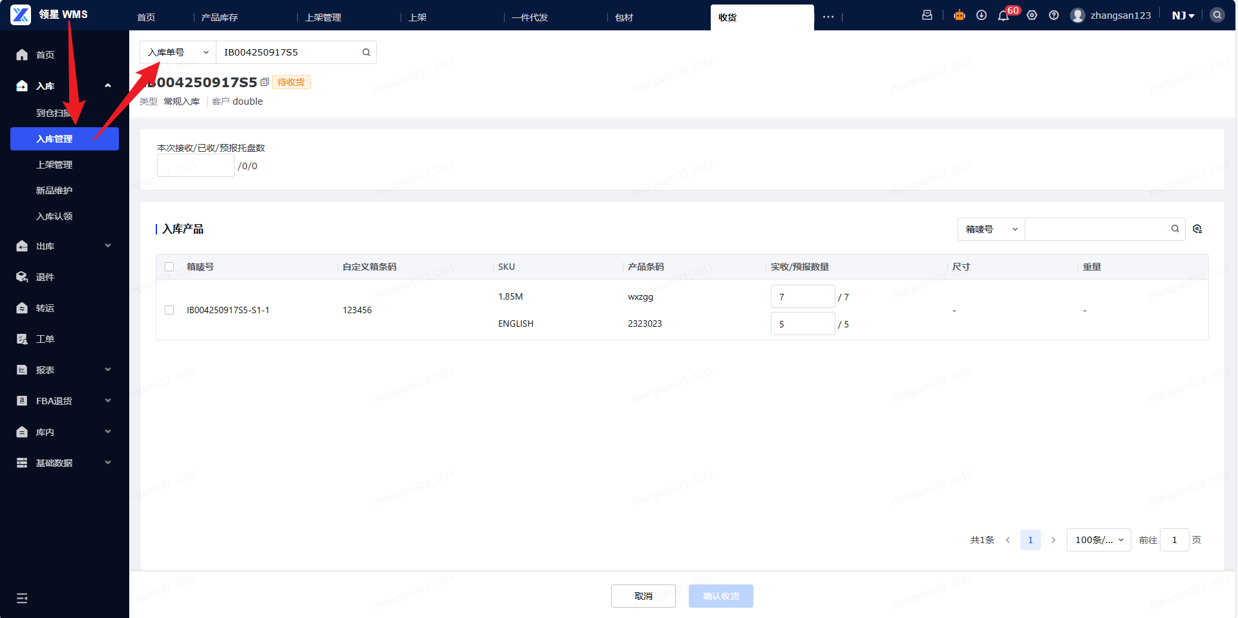Click the 1.85M received quantity input
Viewport: 1238px width, 618px height.
[x=803, y=296]
